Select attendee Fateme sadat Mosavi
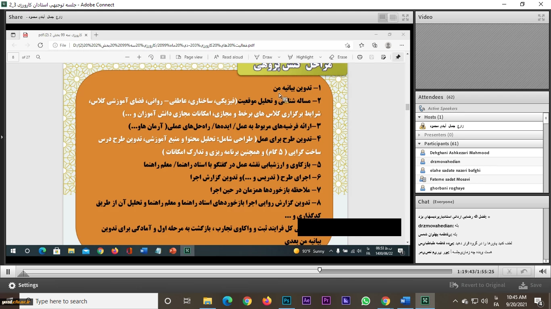 (x=449, y=179)
